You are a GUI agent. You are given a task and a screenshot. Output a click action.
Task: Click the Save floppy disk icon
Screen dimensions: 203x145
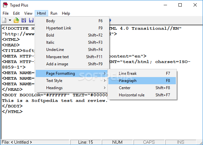31,20
